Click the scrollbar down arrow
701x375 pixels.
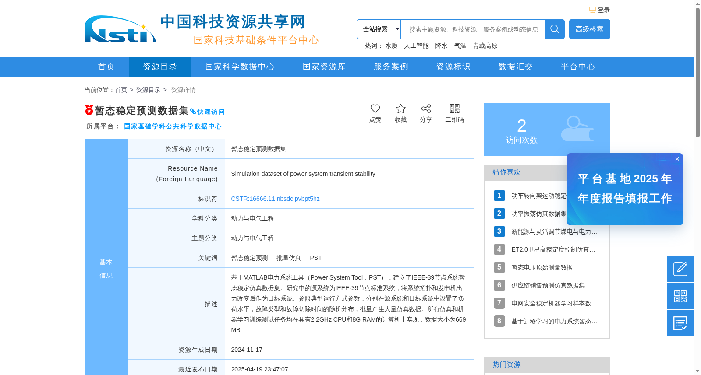click(x=697, y=371)
